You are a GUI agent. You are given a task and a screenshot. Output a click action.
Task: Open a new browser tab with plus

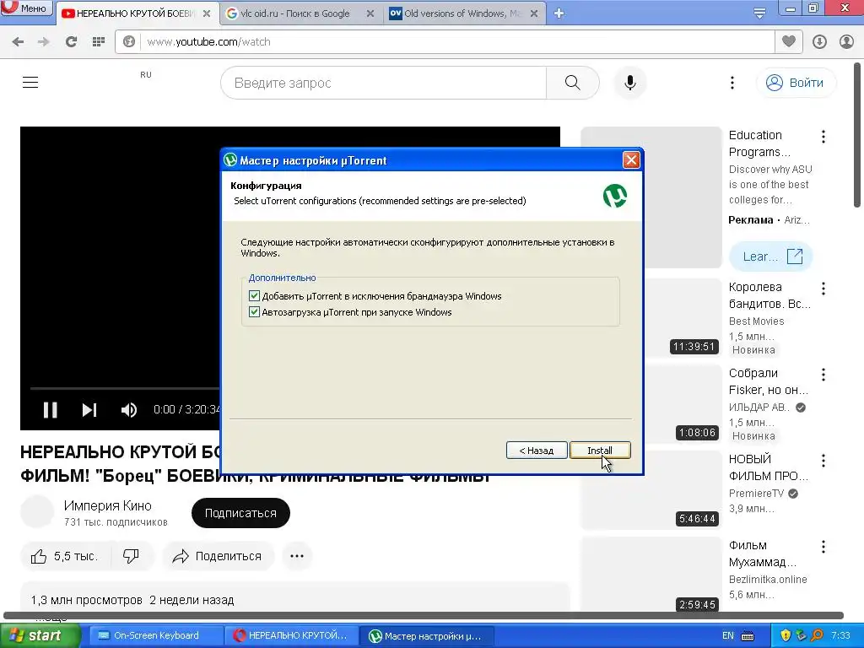click(559, 13)
